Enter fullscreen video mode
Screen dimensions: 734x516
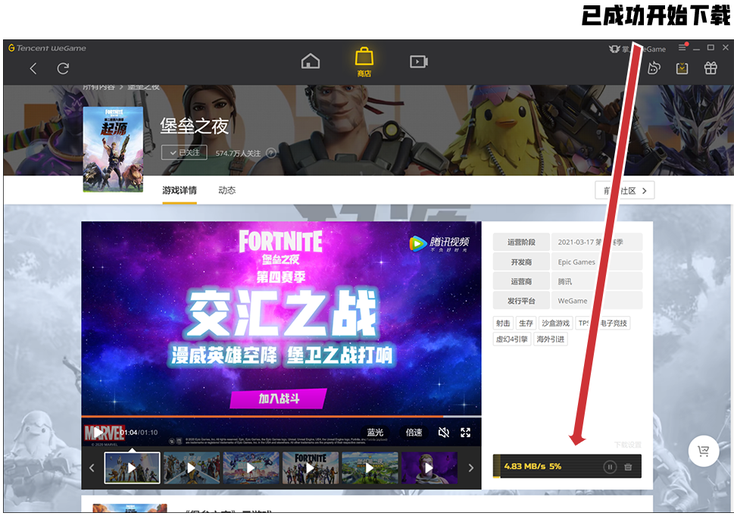[465, 432]
